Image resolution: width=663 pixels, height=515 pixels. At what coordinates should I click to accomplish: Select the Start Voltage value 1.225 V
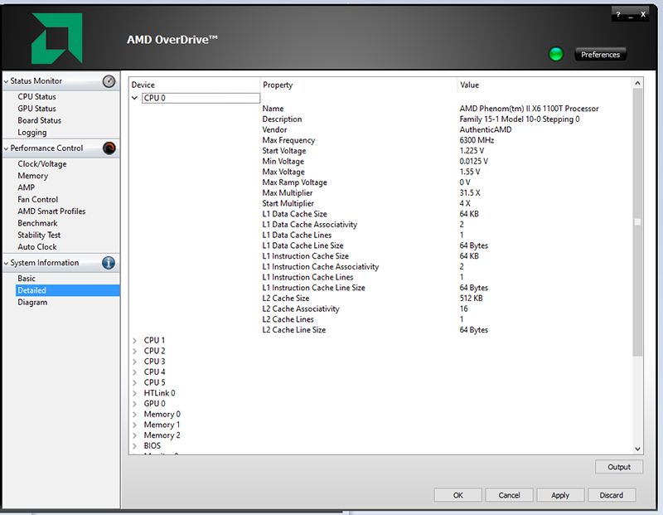472,151
